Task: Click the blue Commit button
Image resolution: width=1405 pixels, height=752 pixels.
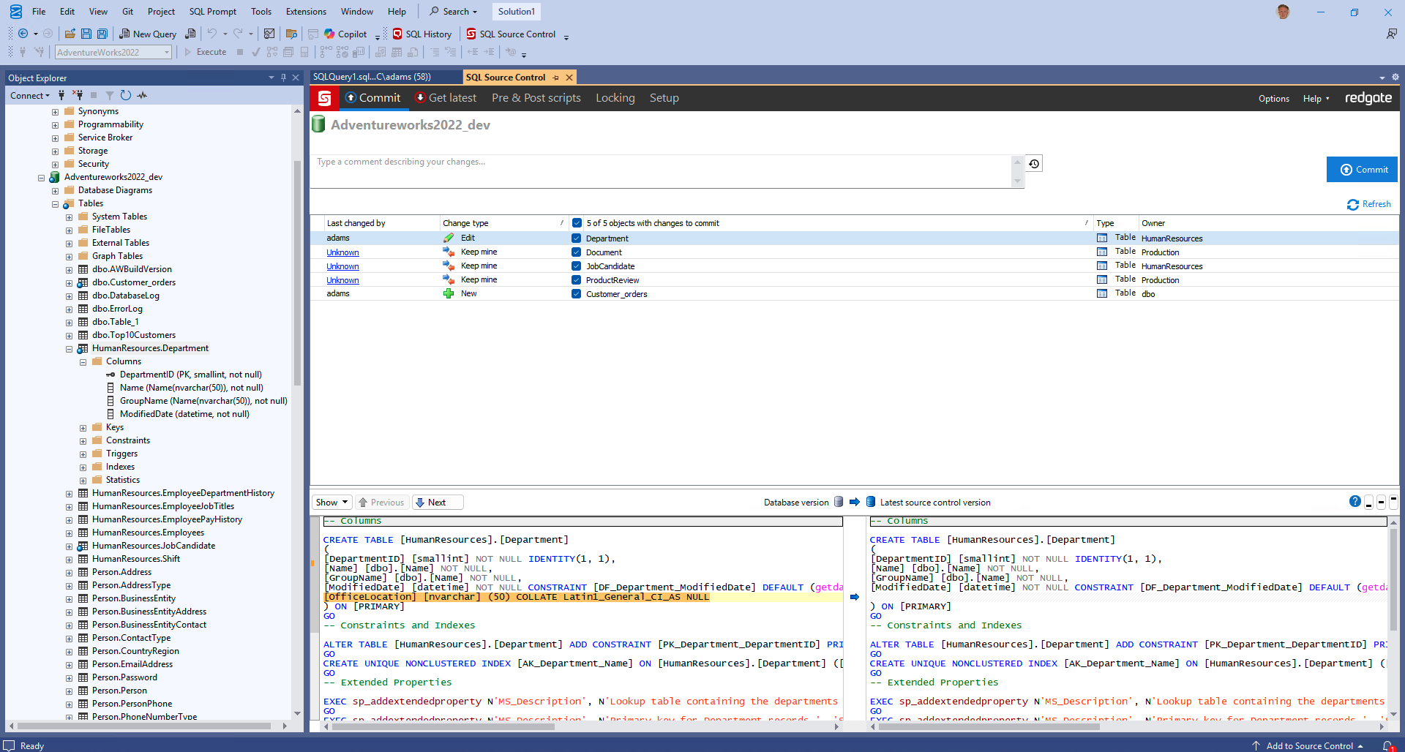Action: click(x=1362, y=170)
